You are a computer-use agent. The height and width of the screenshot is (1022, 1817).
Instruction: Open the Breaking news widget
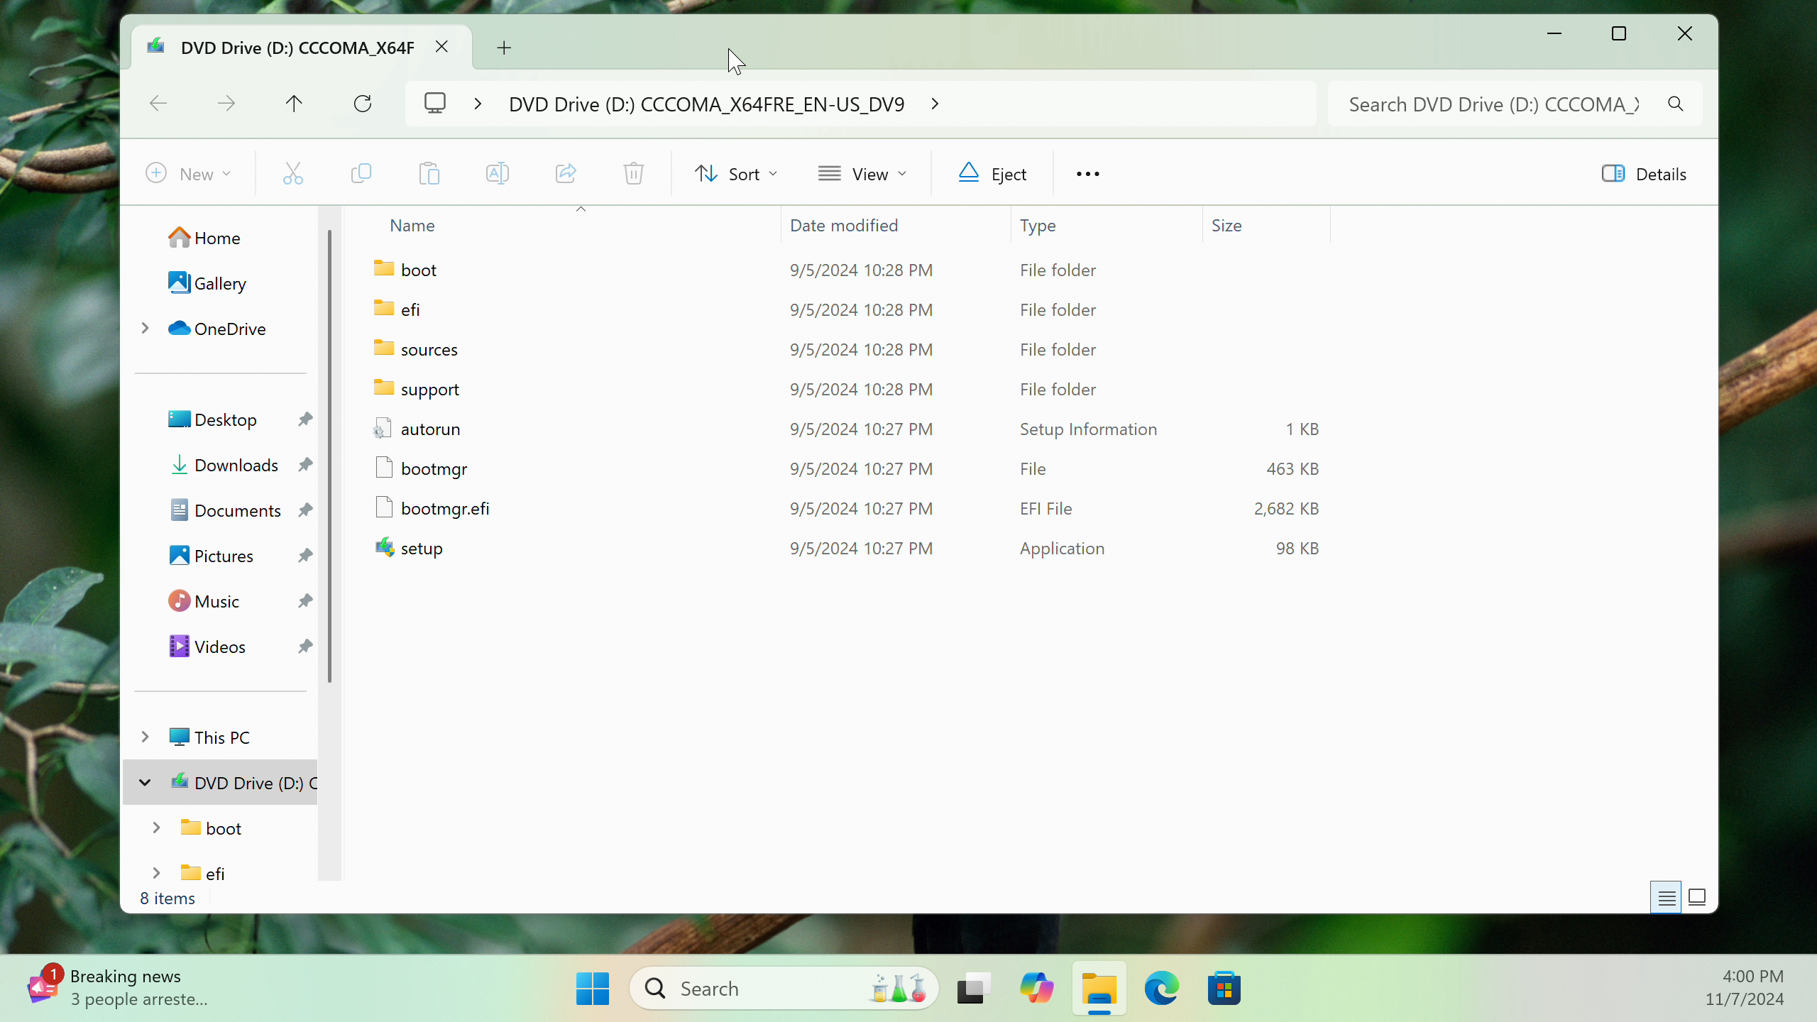click(x=118, y=987)
